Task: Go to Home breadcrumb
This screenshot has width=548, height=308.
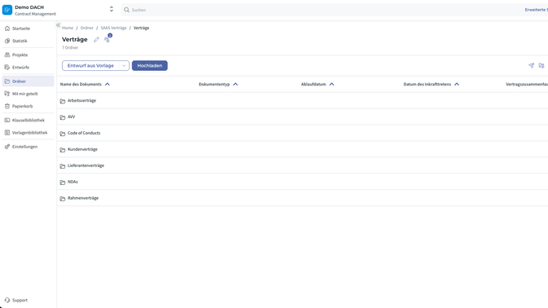Action: 68,28
